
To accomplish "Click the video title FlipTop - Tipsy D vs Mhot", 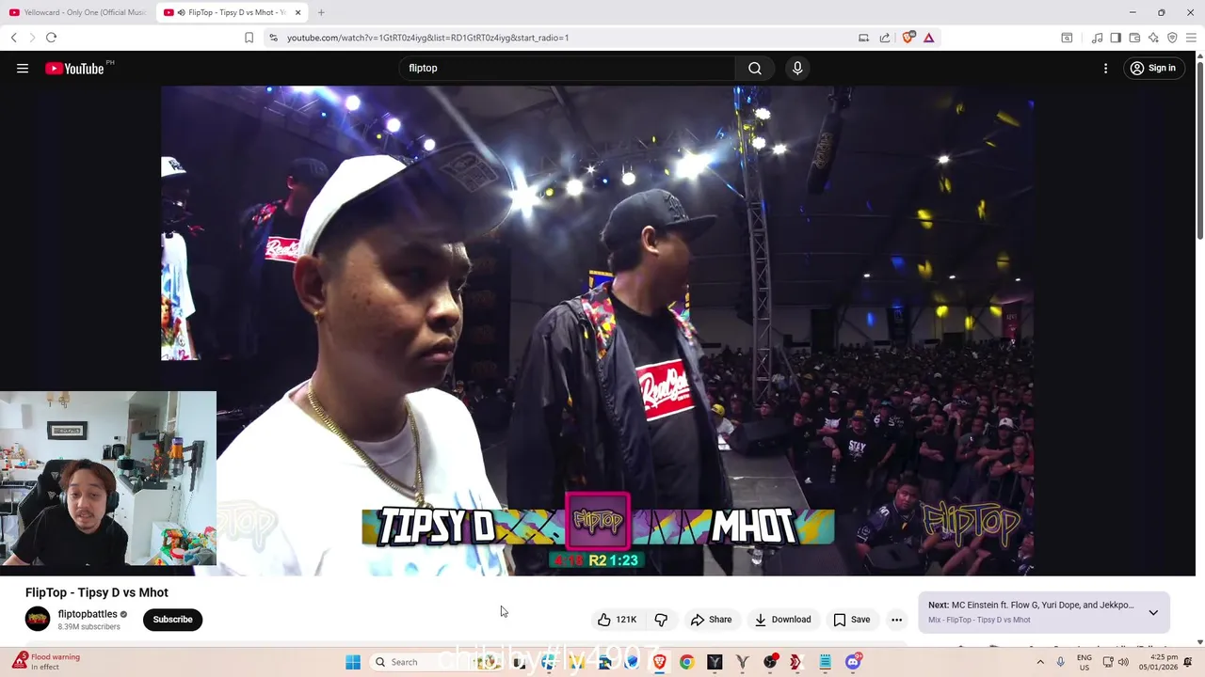I will click(x=97, y=592).
